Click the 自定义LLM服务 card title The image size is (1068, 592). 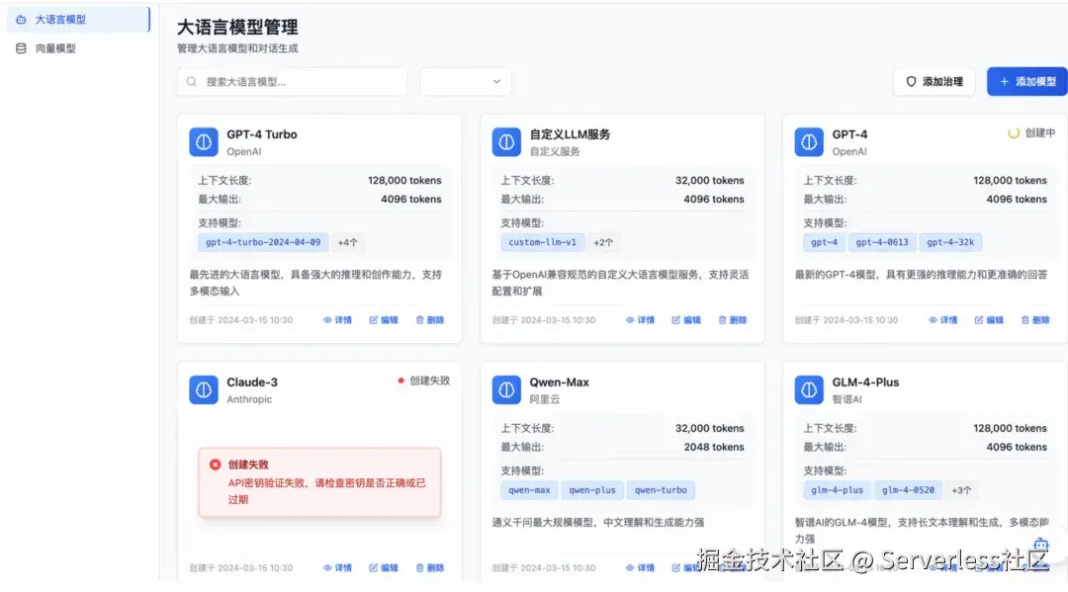pyautogui.click(x=571, y=134)
